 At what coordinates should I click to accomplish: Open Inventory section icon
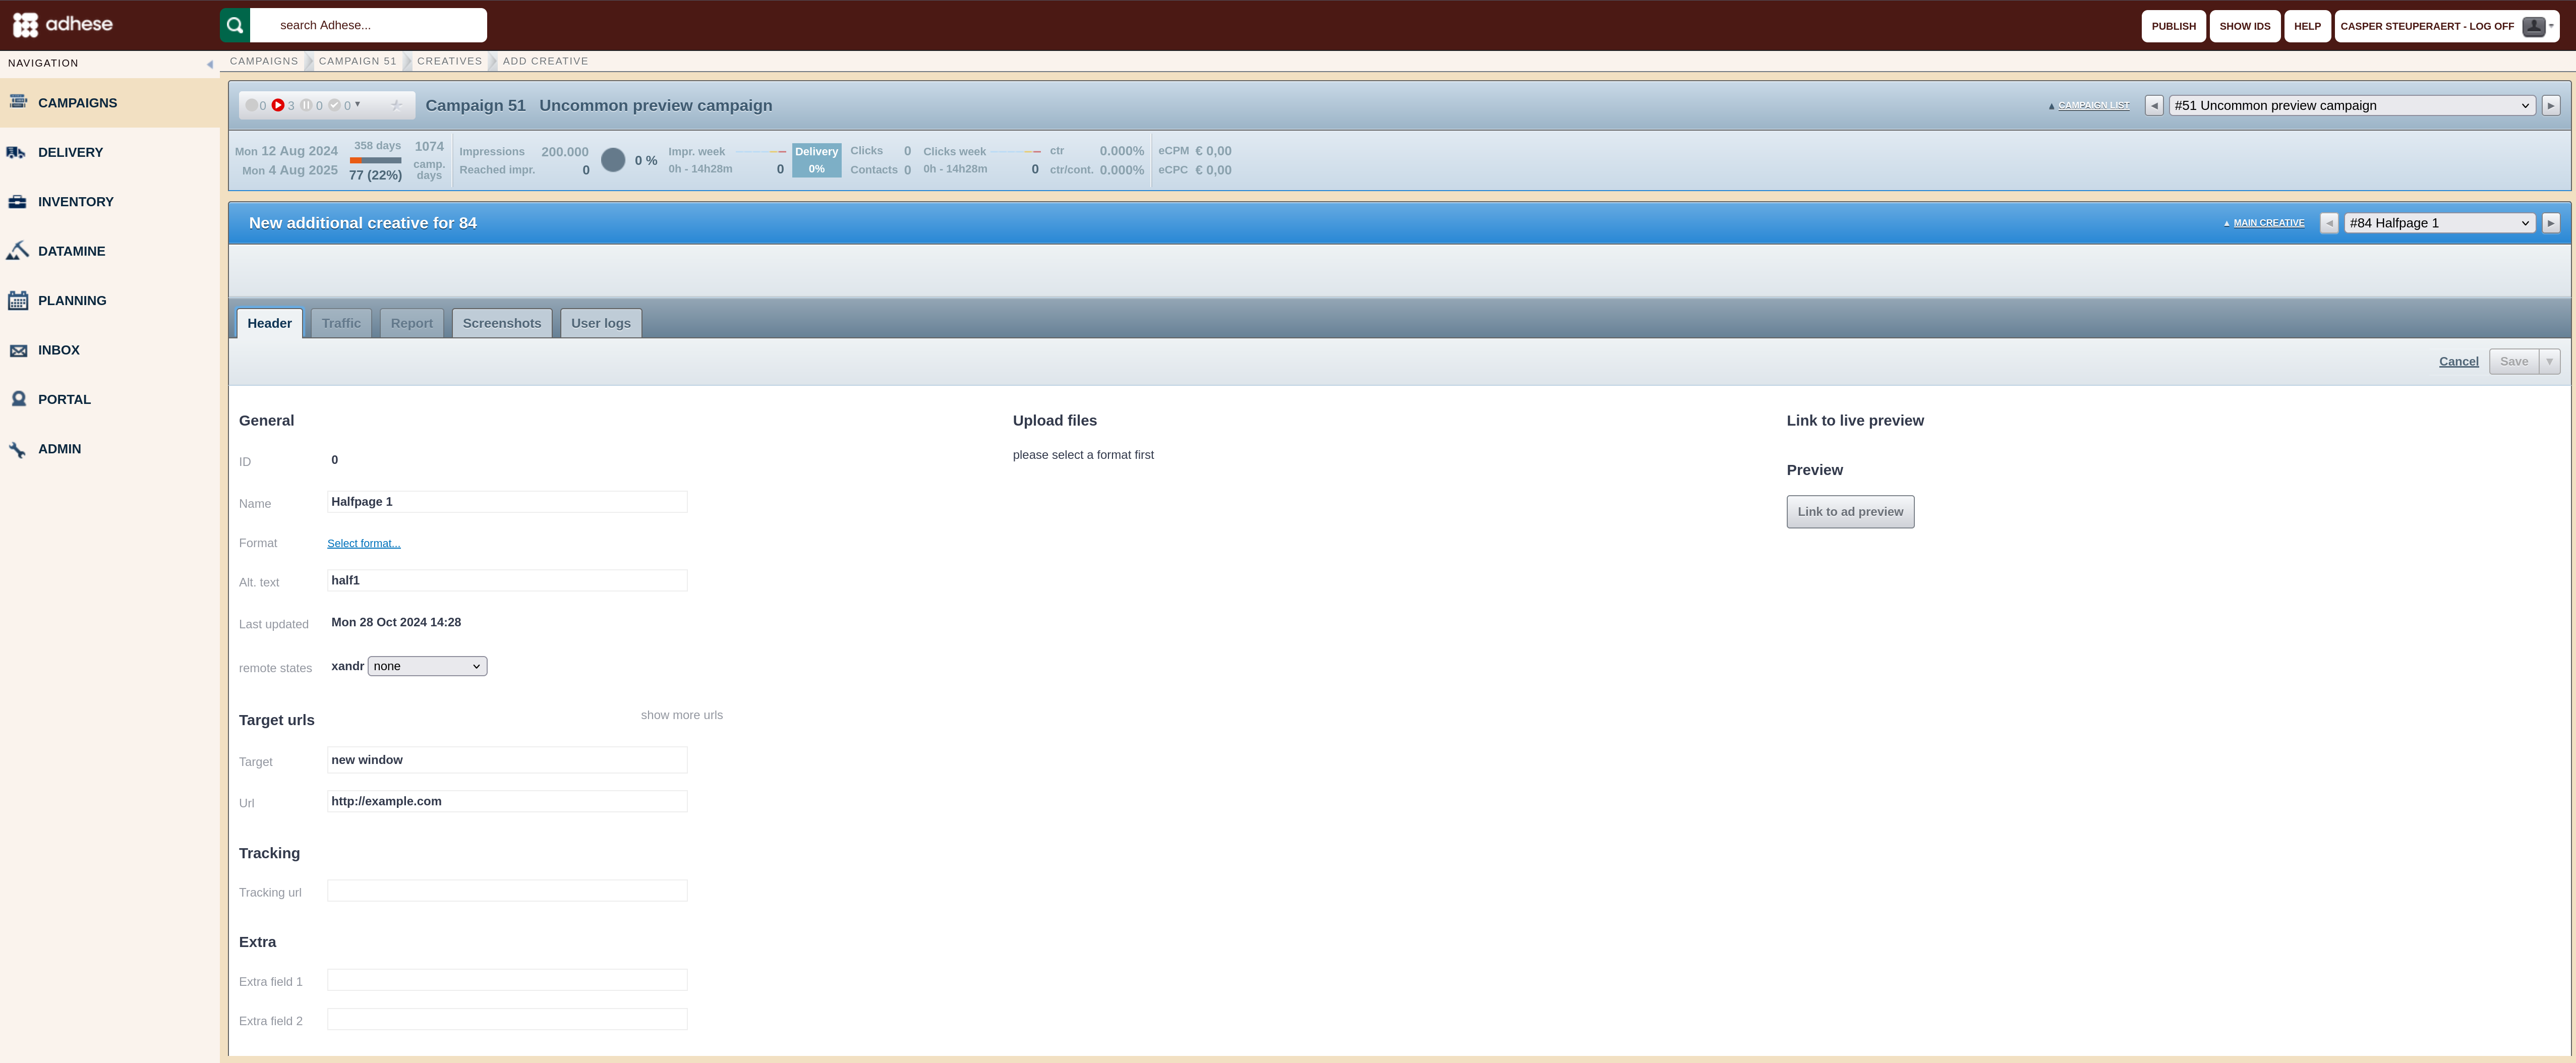pyautogui.click(x=17, y=201)
